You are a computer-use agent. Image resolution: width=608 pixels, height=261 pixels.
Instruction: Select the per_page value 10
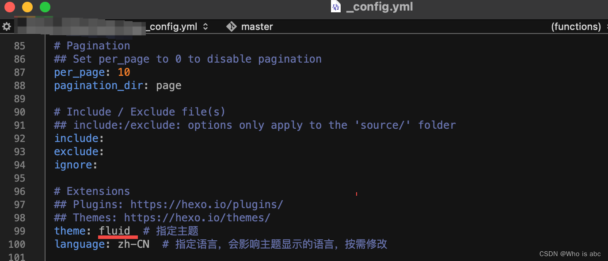[124, 72]
